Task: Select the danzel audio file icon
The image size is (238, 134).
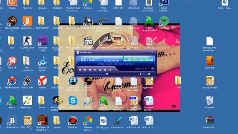Action: [x=103, y=122]
